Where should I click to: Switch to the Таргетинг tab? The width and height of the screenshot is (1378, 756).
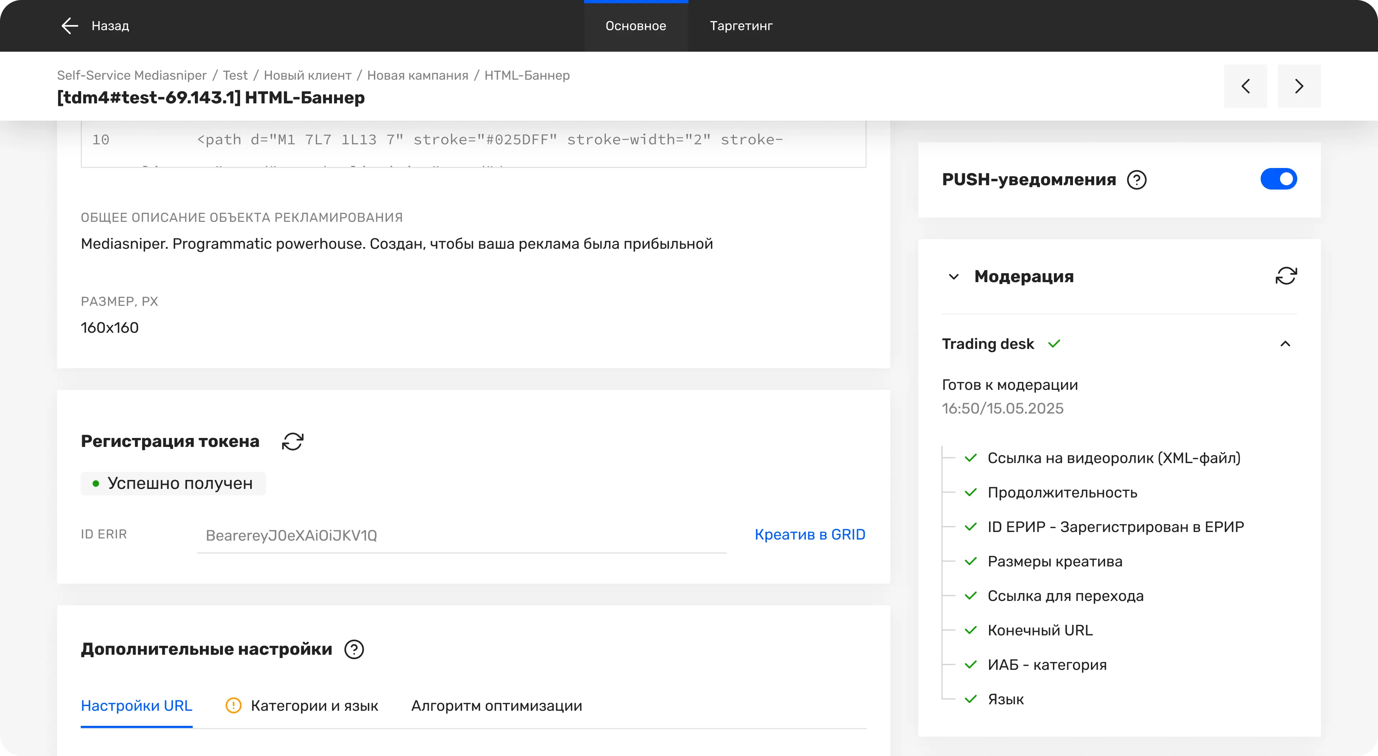pos(741,26)
